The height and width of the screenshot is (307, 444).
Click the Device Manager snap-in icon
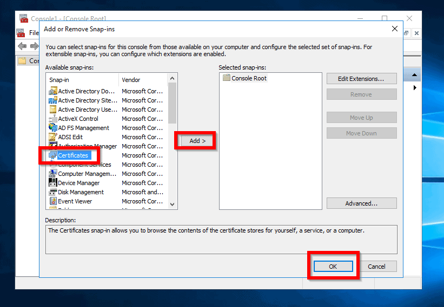click(52, 183)
